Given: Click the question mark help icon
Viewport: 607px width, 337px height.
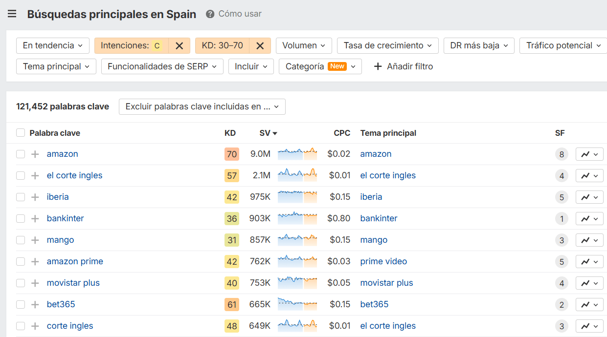Looking at the screenshot, I should [x=210, y=14].
